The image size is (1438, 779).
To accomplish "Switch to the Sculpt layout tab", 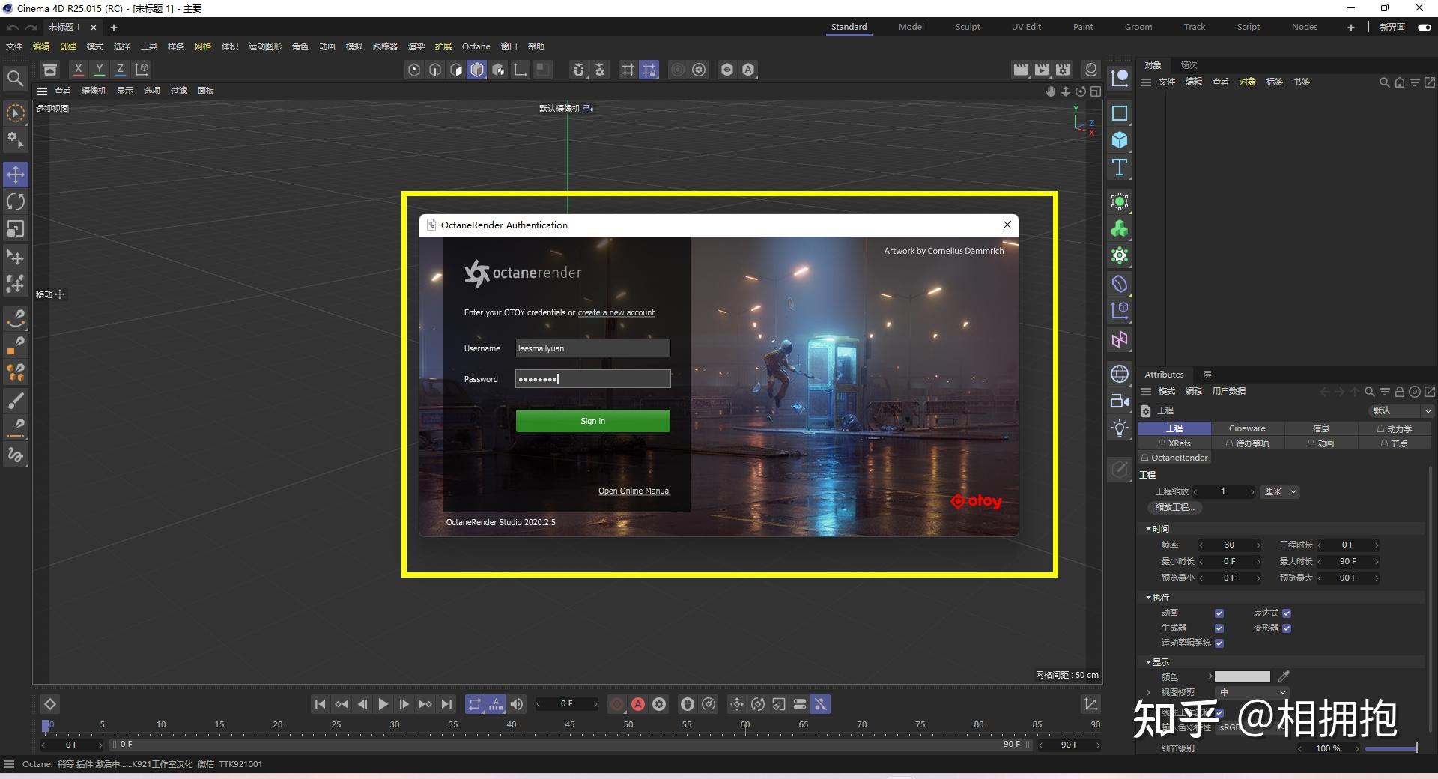I will 968,27.
